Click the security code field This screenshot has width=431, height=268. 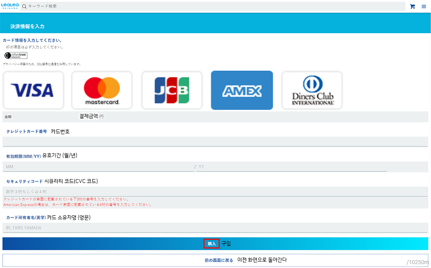point(215,192)
